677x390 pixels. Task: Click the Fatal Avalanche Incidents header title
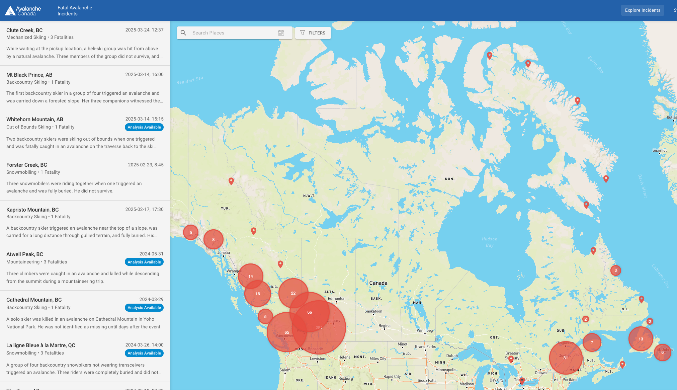(x=75, y=11)
